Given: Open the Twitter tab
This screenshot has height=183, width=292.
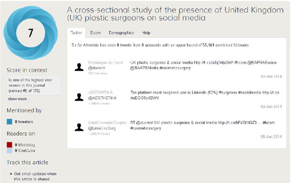Looking at the screenshot, I should [76, 33].
